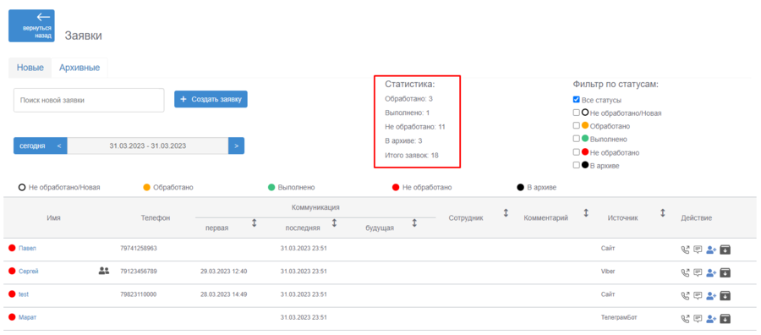761x335 pixels.
Task: Sort by Источник column
Action: pos(662,213)
